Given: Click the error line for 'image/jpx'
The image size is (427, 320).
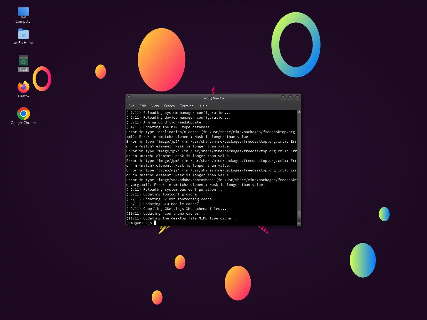Looking at the screenshot, I should pyautogui.click(x=212, y=154).
